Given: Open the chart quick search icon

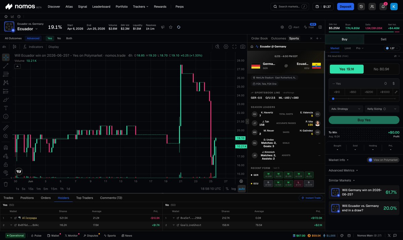Looking at the screenshot, I should coord(218,47).
